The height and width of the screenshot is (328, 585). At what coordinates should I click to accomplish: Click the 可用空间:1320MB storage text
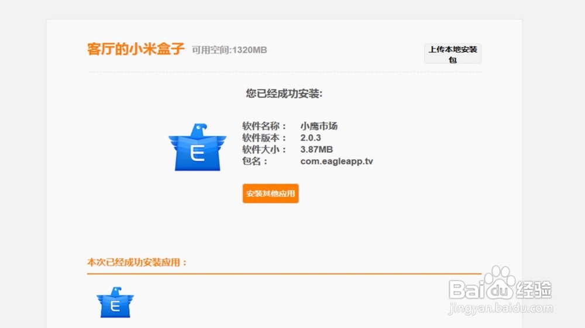click(x=229, y=50)
